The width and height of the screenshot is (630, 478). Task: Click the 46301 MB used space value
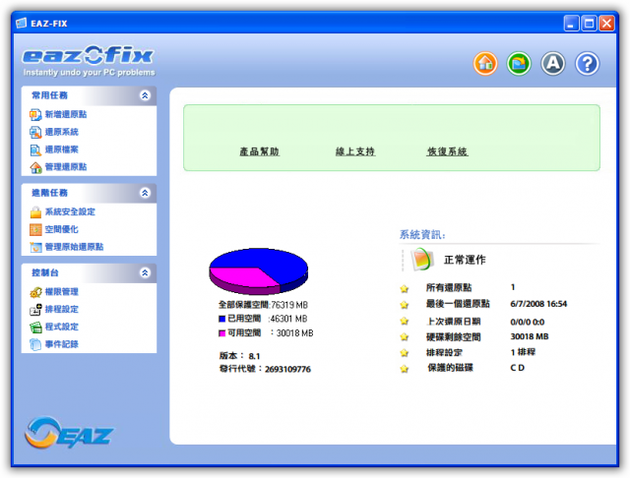288,319
